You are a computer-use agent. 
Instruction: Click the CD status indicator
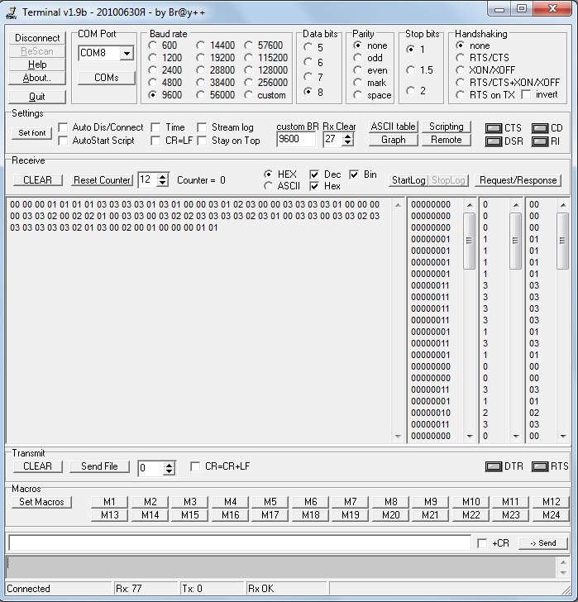540,129
